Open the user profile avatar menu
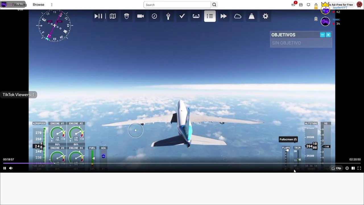Screen dimensions: 364x205 pos(359,5)
